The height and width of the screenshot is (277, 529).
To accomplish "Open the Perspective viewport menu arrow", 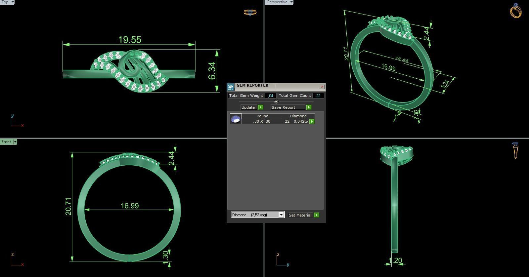I will (x=291, y=2).
